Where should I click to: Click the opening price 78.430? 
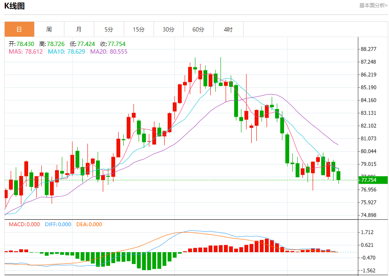pyautogui.click(x=25, y=44)
